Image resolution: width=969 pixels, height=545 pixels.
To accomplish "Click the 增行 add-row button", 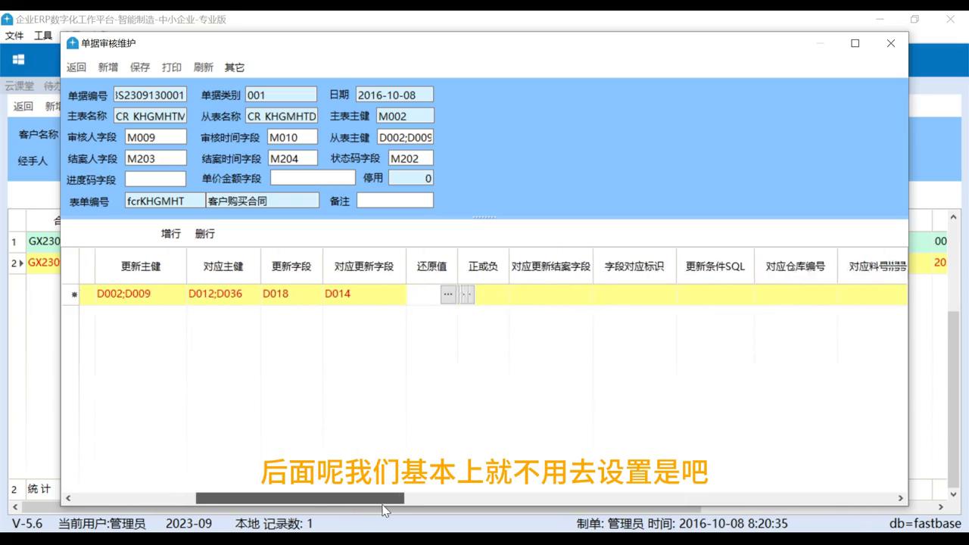I will point(170,233).
